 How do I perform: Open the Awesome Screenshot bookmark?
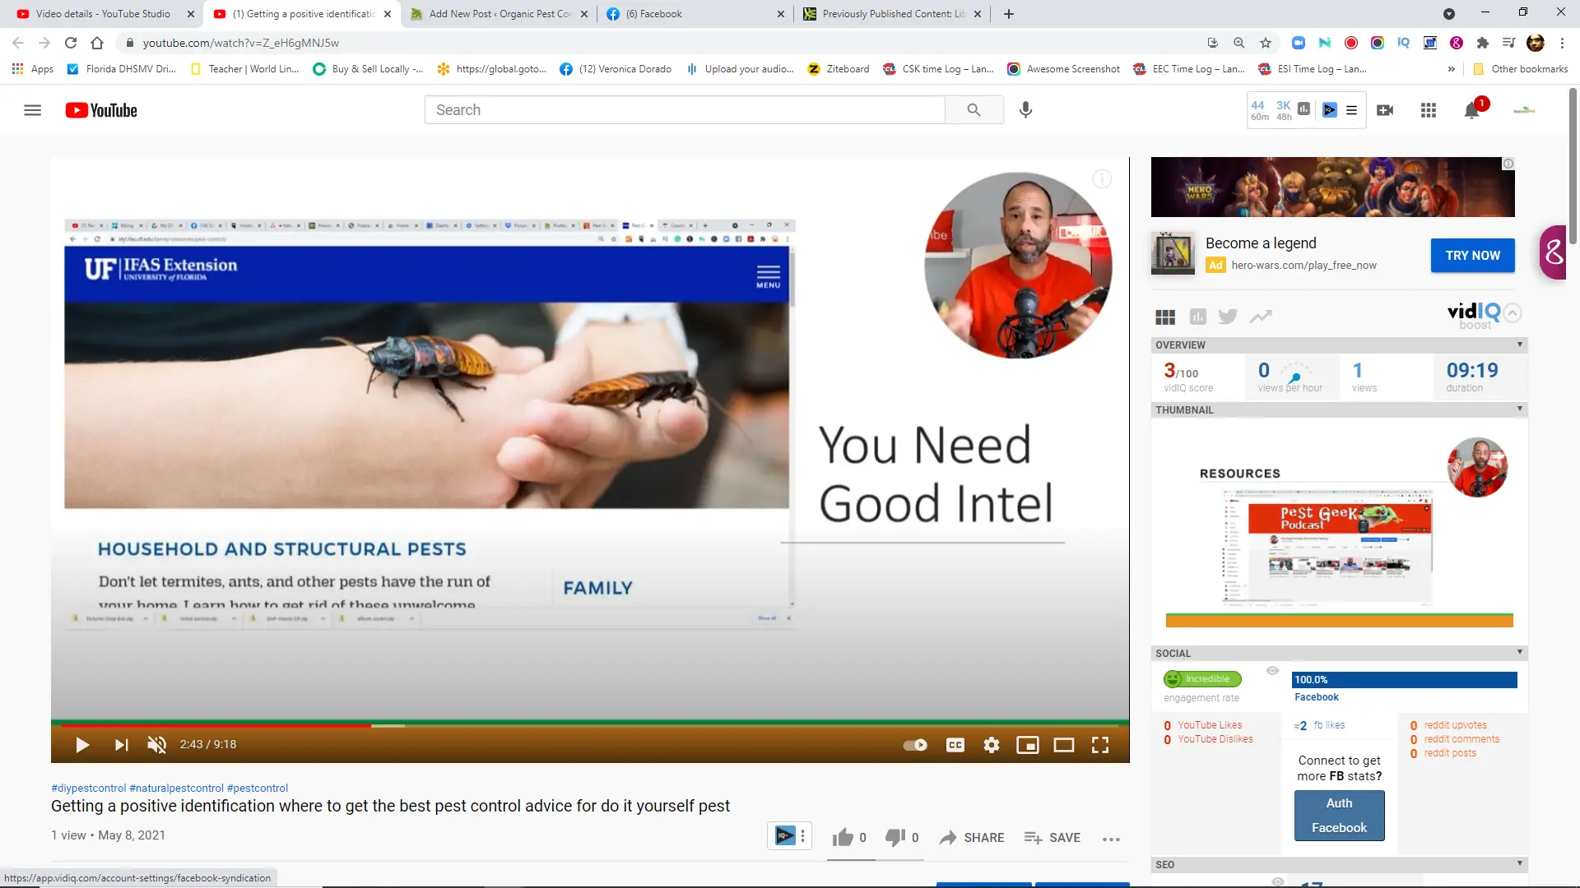point(1064,69)
